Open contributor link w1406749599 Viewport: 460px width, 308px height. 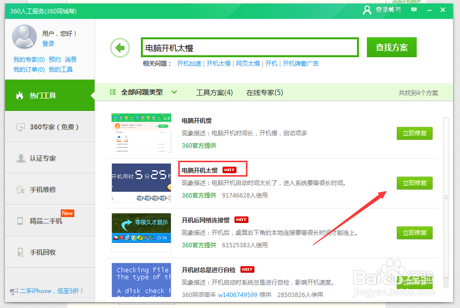(237, 295)
